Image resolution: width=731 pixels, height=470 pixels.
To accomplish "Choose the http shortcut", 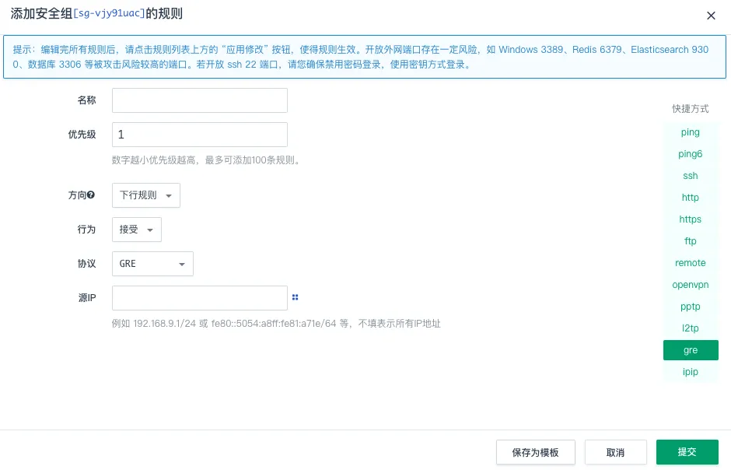I will (x=690, y=198).
